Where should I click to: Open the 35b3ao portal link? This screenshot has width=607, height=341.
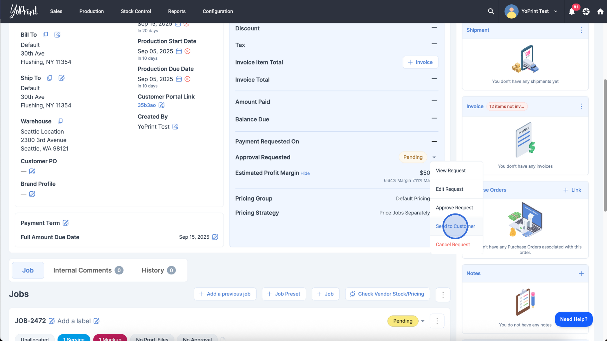pos(146,105)
